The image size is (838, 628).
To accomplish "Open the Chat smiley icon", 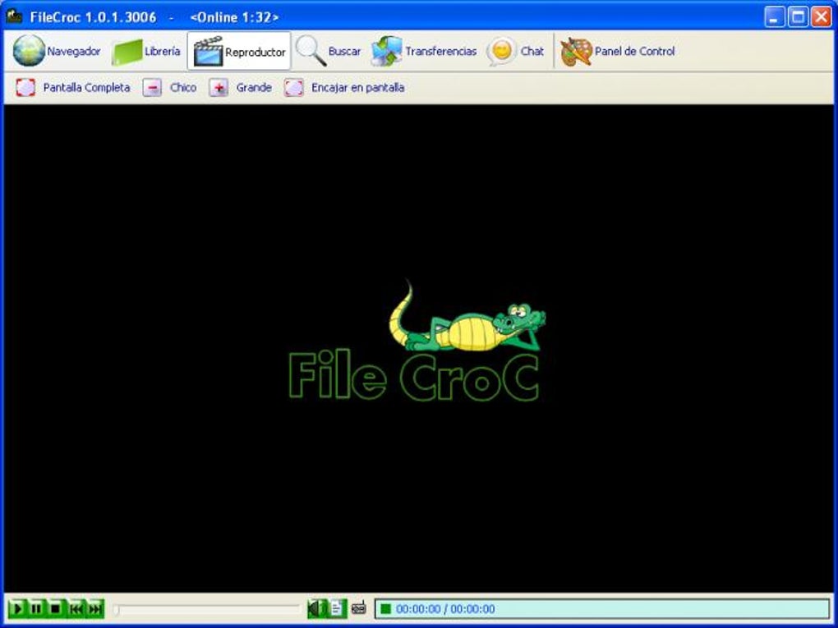I will 516,50.
